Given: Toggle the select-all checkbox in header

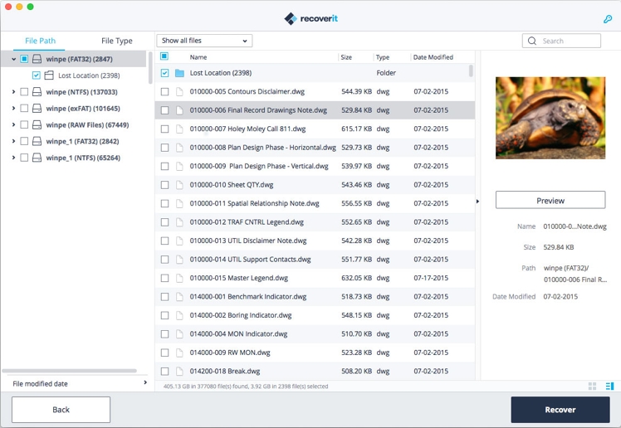Looking at the screenshot, I should click(x=164, y=57).
